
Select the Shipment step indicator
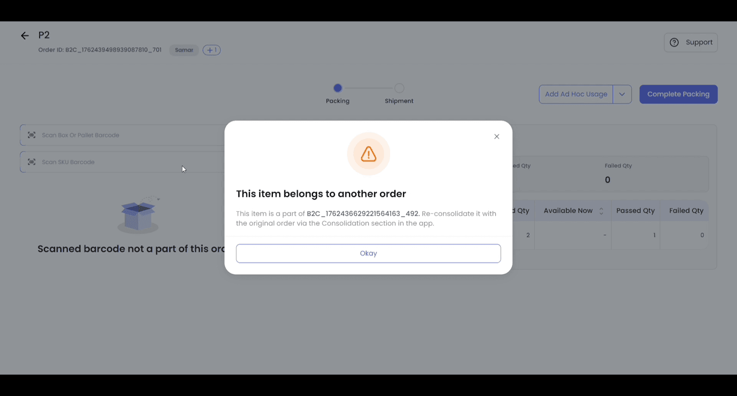point(399,88)
